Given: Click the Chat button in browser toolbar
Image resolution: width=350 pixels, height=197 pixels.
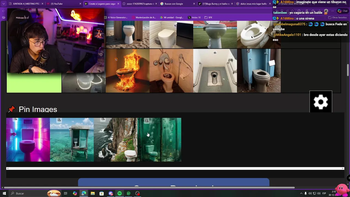Looking at the screenshot, I should point(342,11).
